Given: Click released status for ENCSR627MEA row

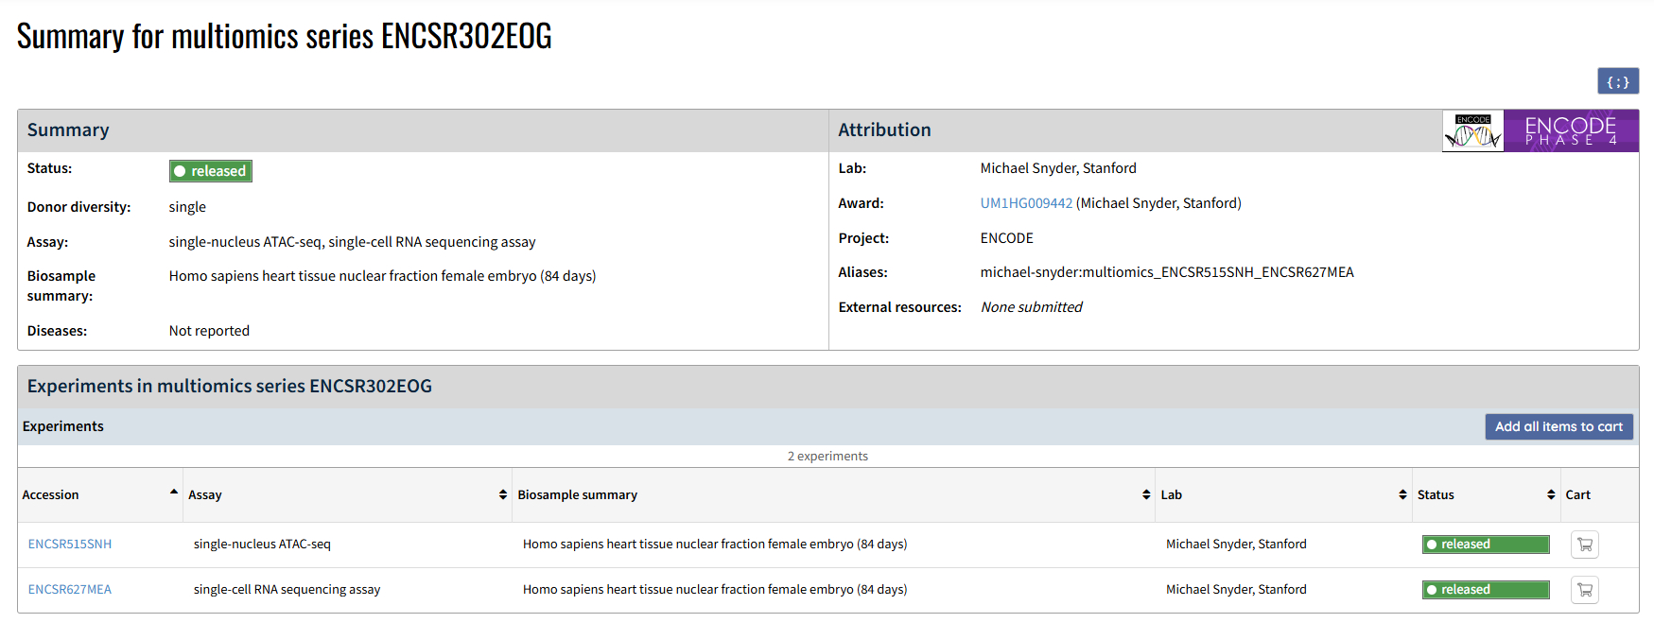Looking at the screenshot, I should (1485, 590).
